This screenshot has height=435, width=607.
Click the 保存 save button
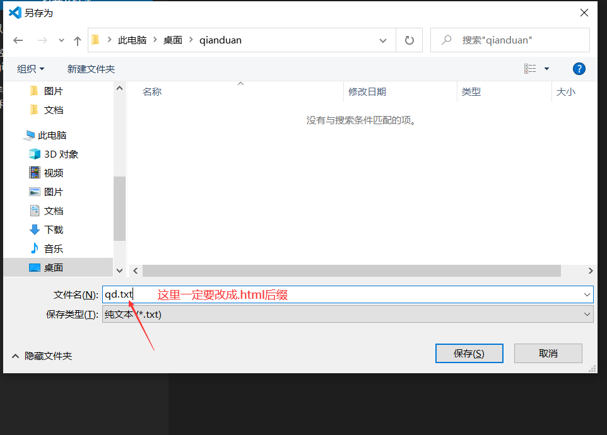pos(469,353)
